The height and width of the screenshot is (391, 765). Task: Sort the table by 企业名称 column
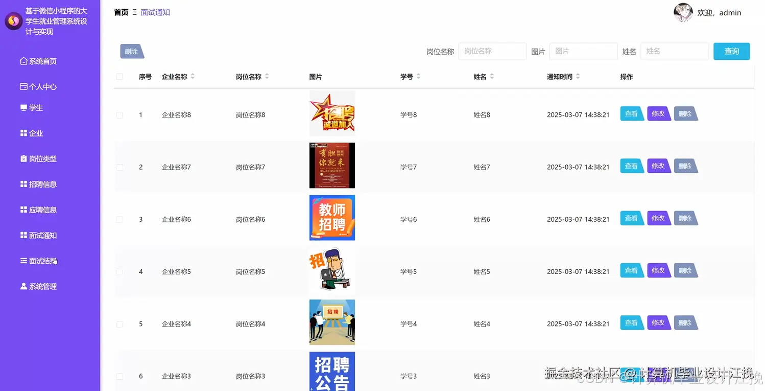[192, 76]
